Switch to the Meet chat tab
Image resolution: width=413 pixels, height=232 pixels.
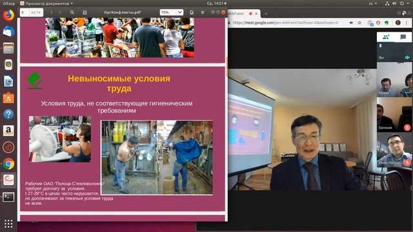[403, 37]
